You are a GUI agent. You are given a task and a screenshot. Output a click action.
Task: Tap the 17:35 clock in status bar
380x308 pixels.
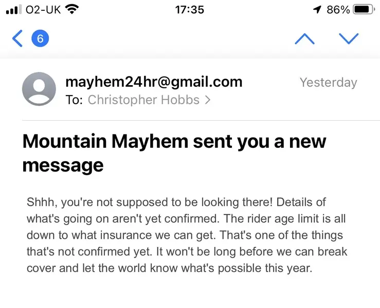pyautogui.click(x=190, y=10)
